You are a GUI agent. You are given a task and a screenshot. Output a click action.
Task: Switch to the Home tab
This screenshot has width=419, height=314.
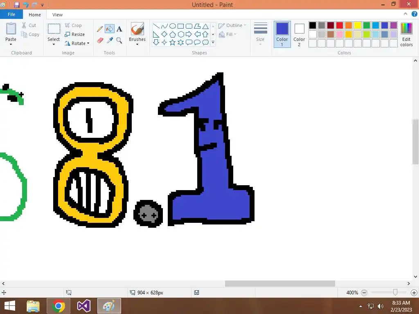click(x=35, y=15)
